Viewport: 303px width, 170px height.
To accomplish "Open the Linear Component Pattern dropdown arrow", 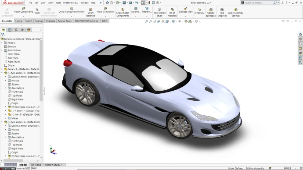I will pyautogui.click(x=71, y=16).
